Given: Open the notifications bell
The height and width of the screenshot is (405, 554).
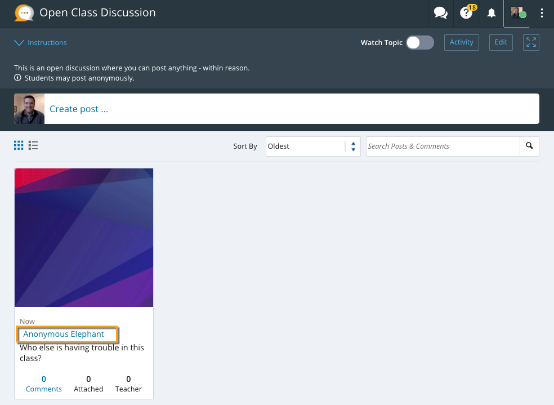Looking at the screenshot, I should point(492,13).
